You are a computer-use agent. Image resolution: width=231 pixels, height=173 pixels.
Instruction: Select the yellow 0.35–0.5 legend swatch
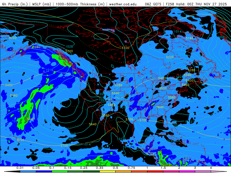coord(107,172)
